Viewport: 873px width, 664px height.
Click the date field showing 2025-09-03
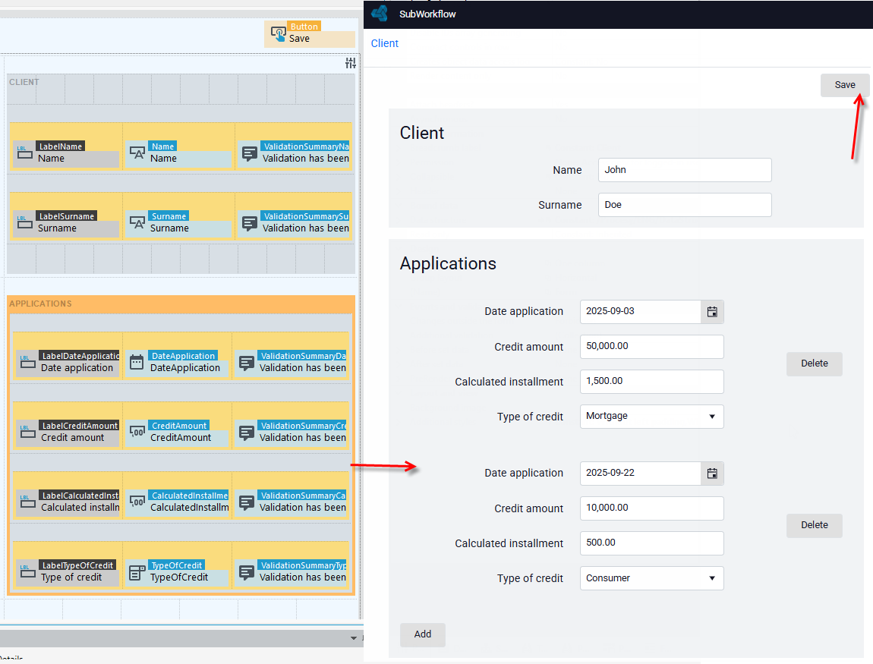(x=640, y=312)
